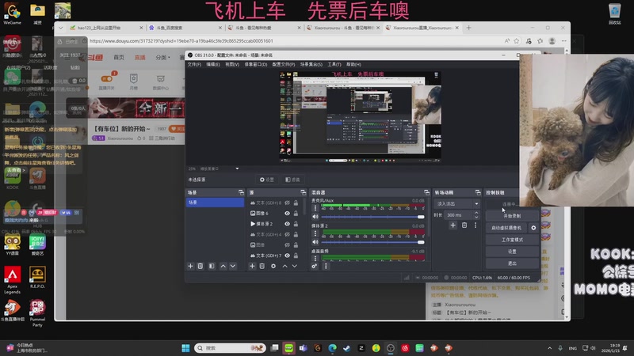
Task: Pop out the sources panel dock icon
Action: [304, 192]
